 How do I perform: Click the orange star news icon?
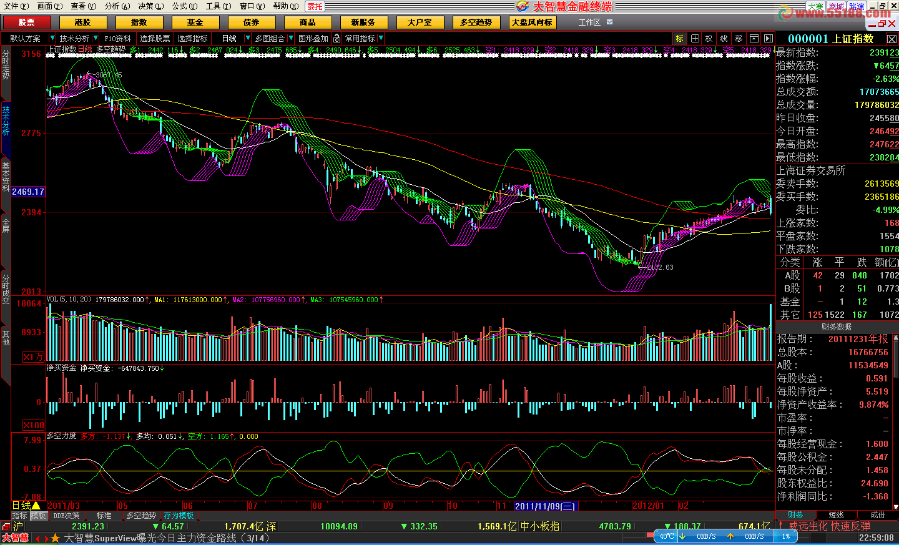(55, 538)
